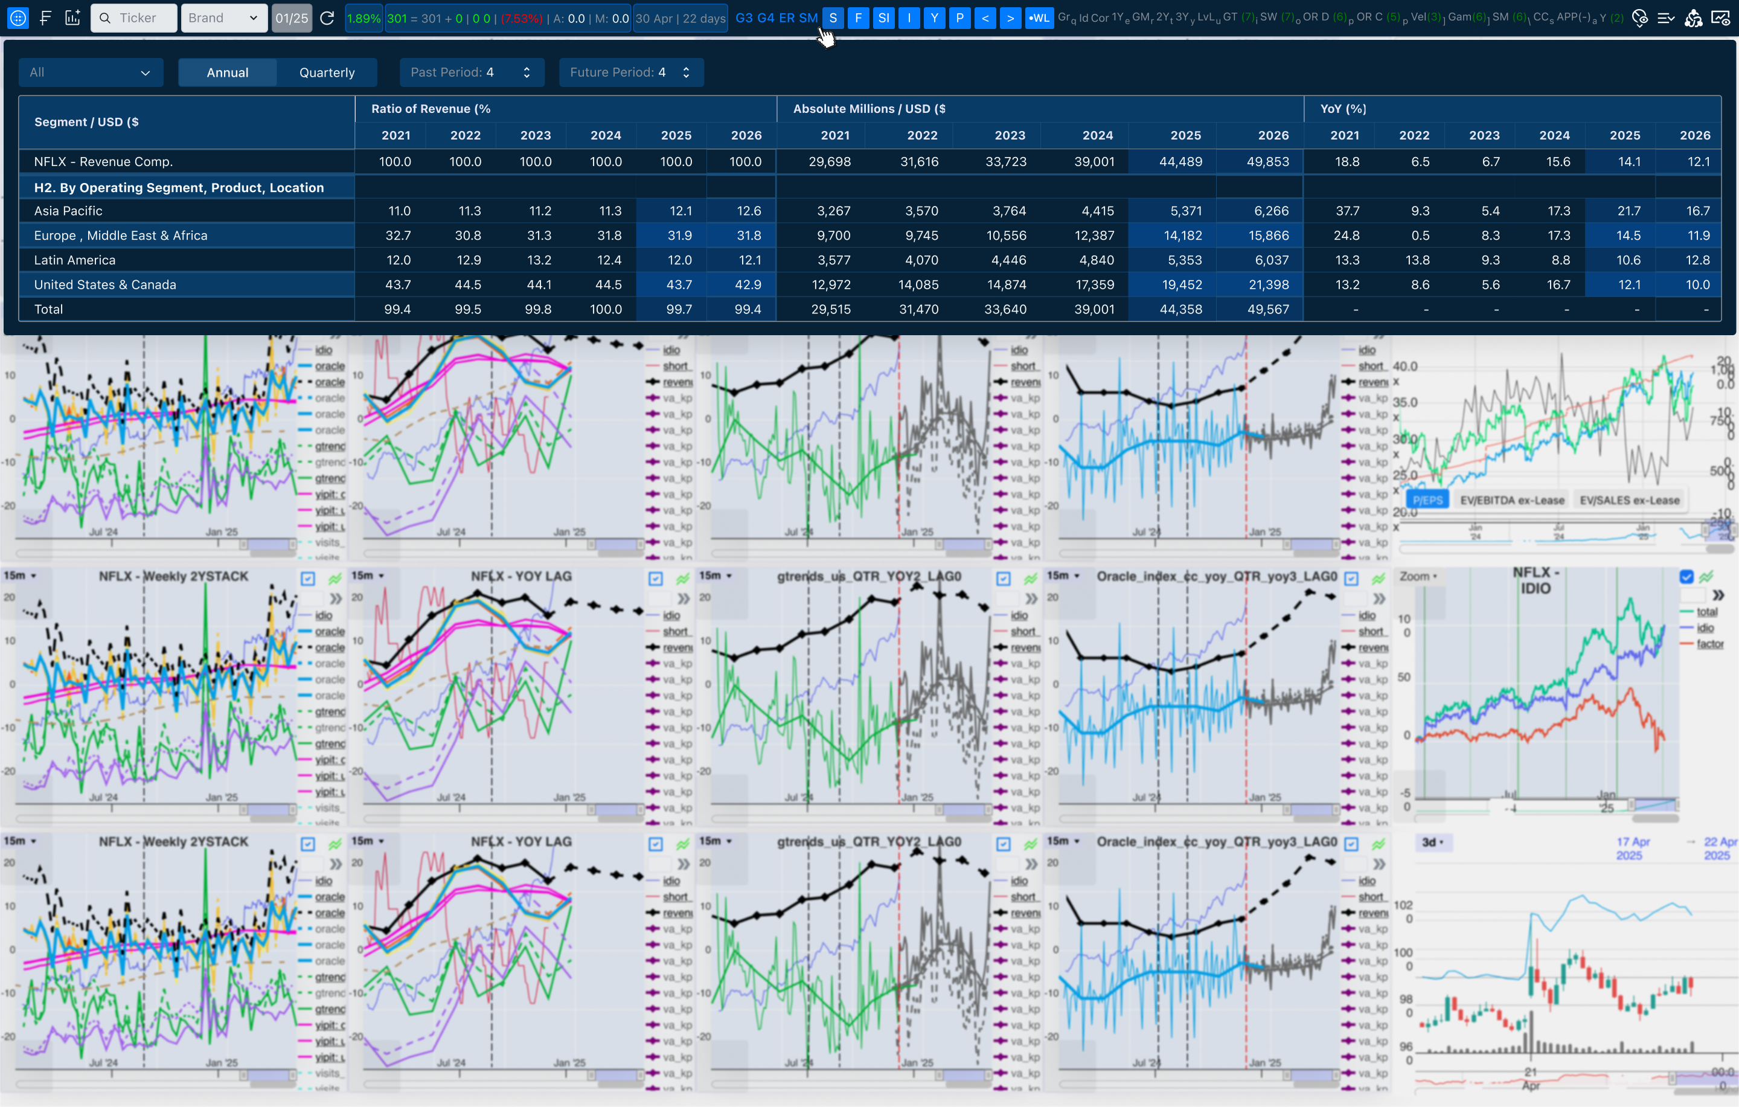
Task: Click green chart icon on middle Weekly 2YSTACK
Action: pos(335,579)
